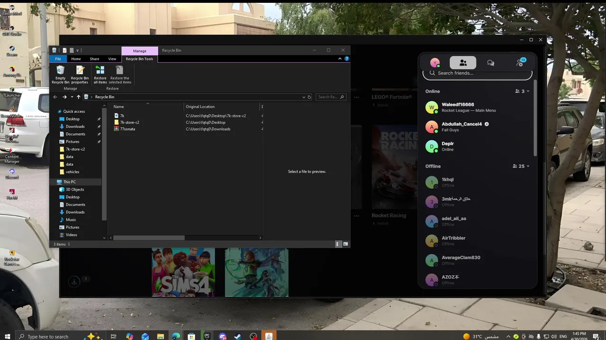Open the File menu in Explorer
The image size is (606, 340).
click(x=58, y=59)
